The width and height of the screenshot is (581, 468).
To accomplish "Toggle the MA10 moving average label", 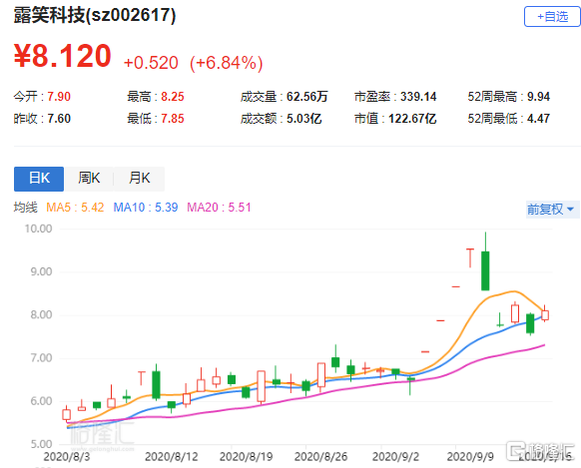I will coord(146,208).
